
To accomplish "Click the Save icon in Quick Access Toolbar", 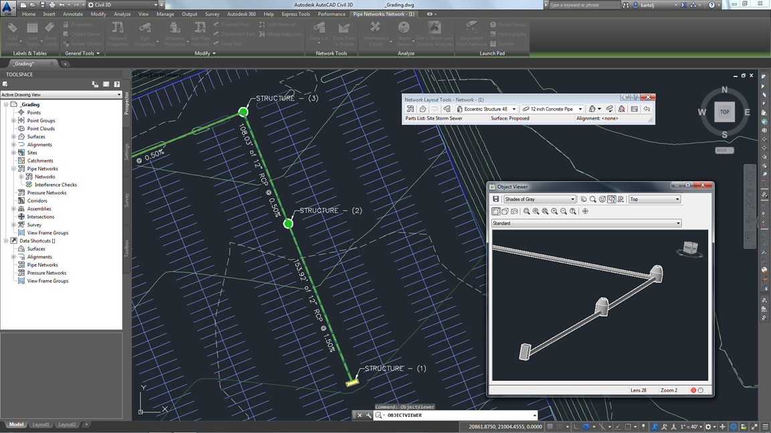I will click(x=42, y=5).
